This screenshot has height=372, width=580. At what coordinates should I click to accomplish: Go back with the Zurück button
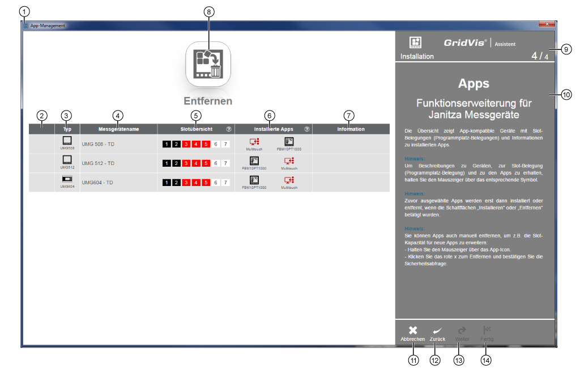[437, 333]
